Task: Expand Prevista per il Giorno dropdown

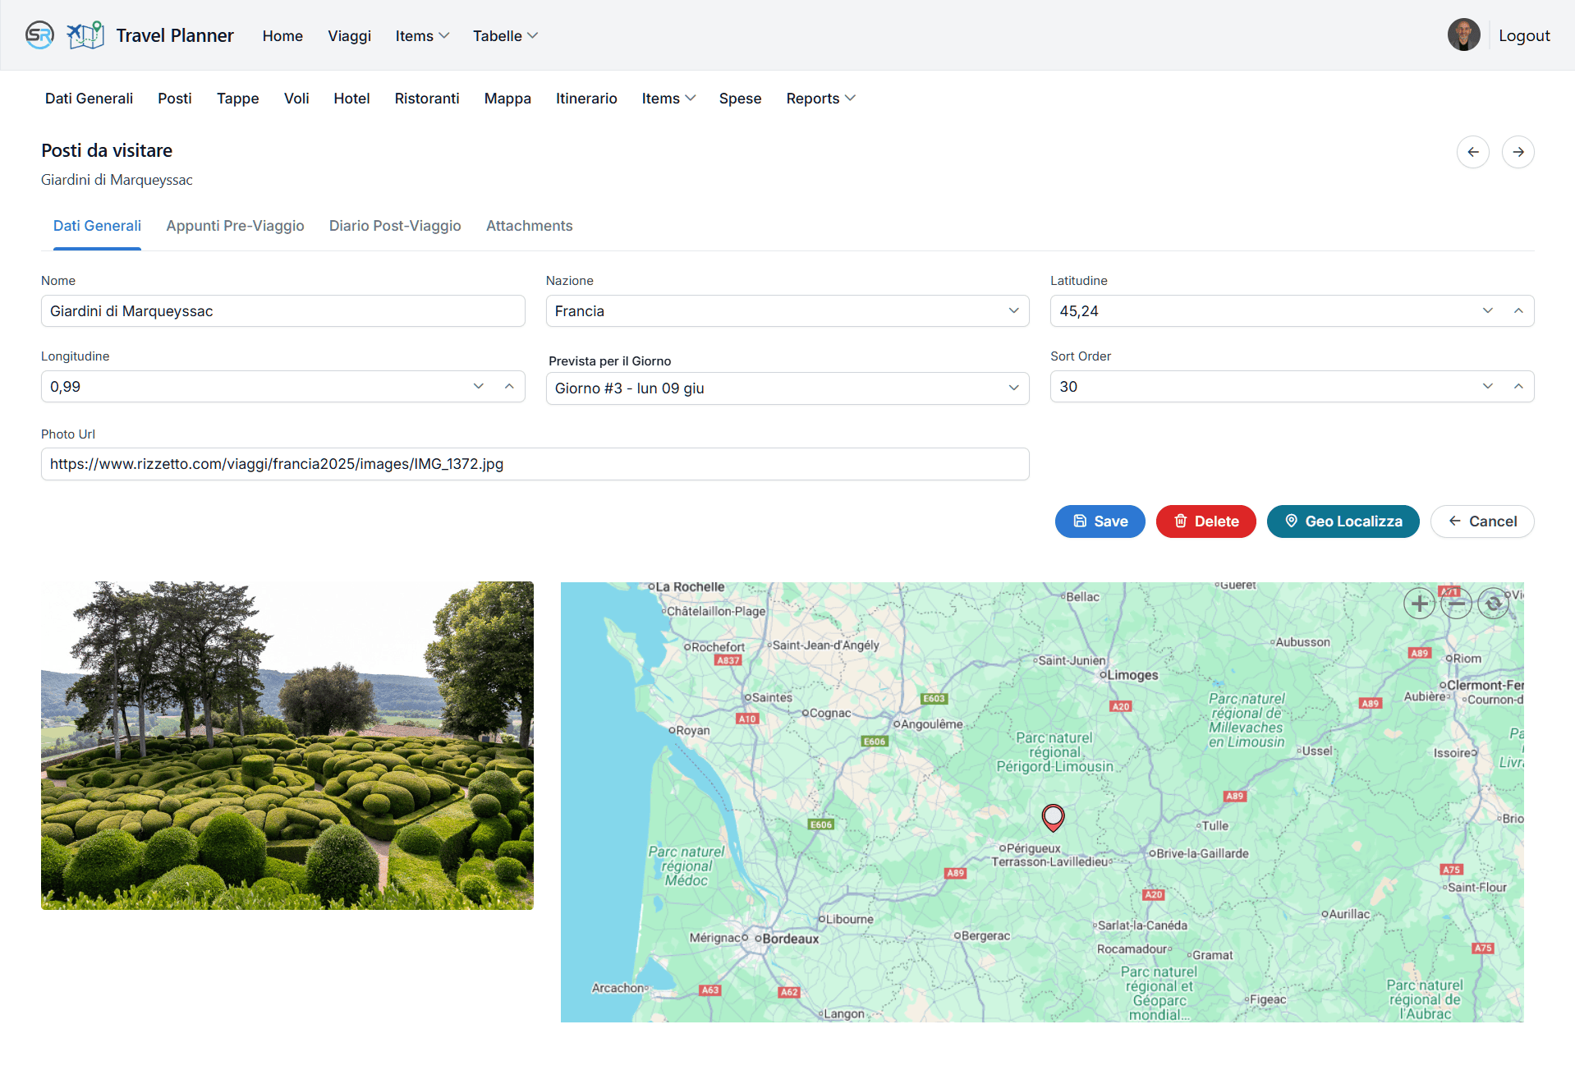Action: 787,388
